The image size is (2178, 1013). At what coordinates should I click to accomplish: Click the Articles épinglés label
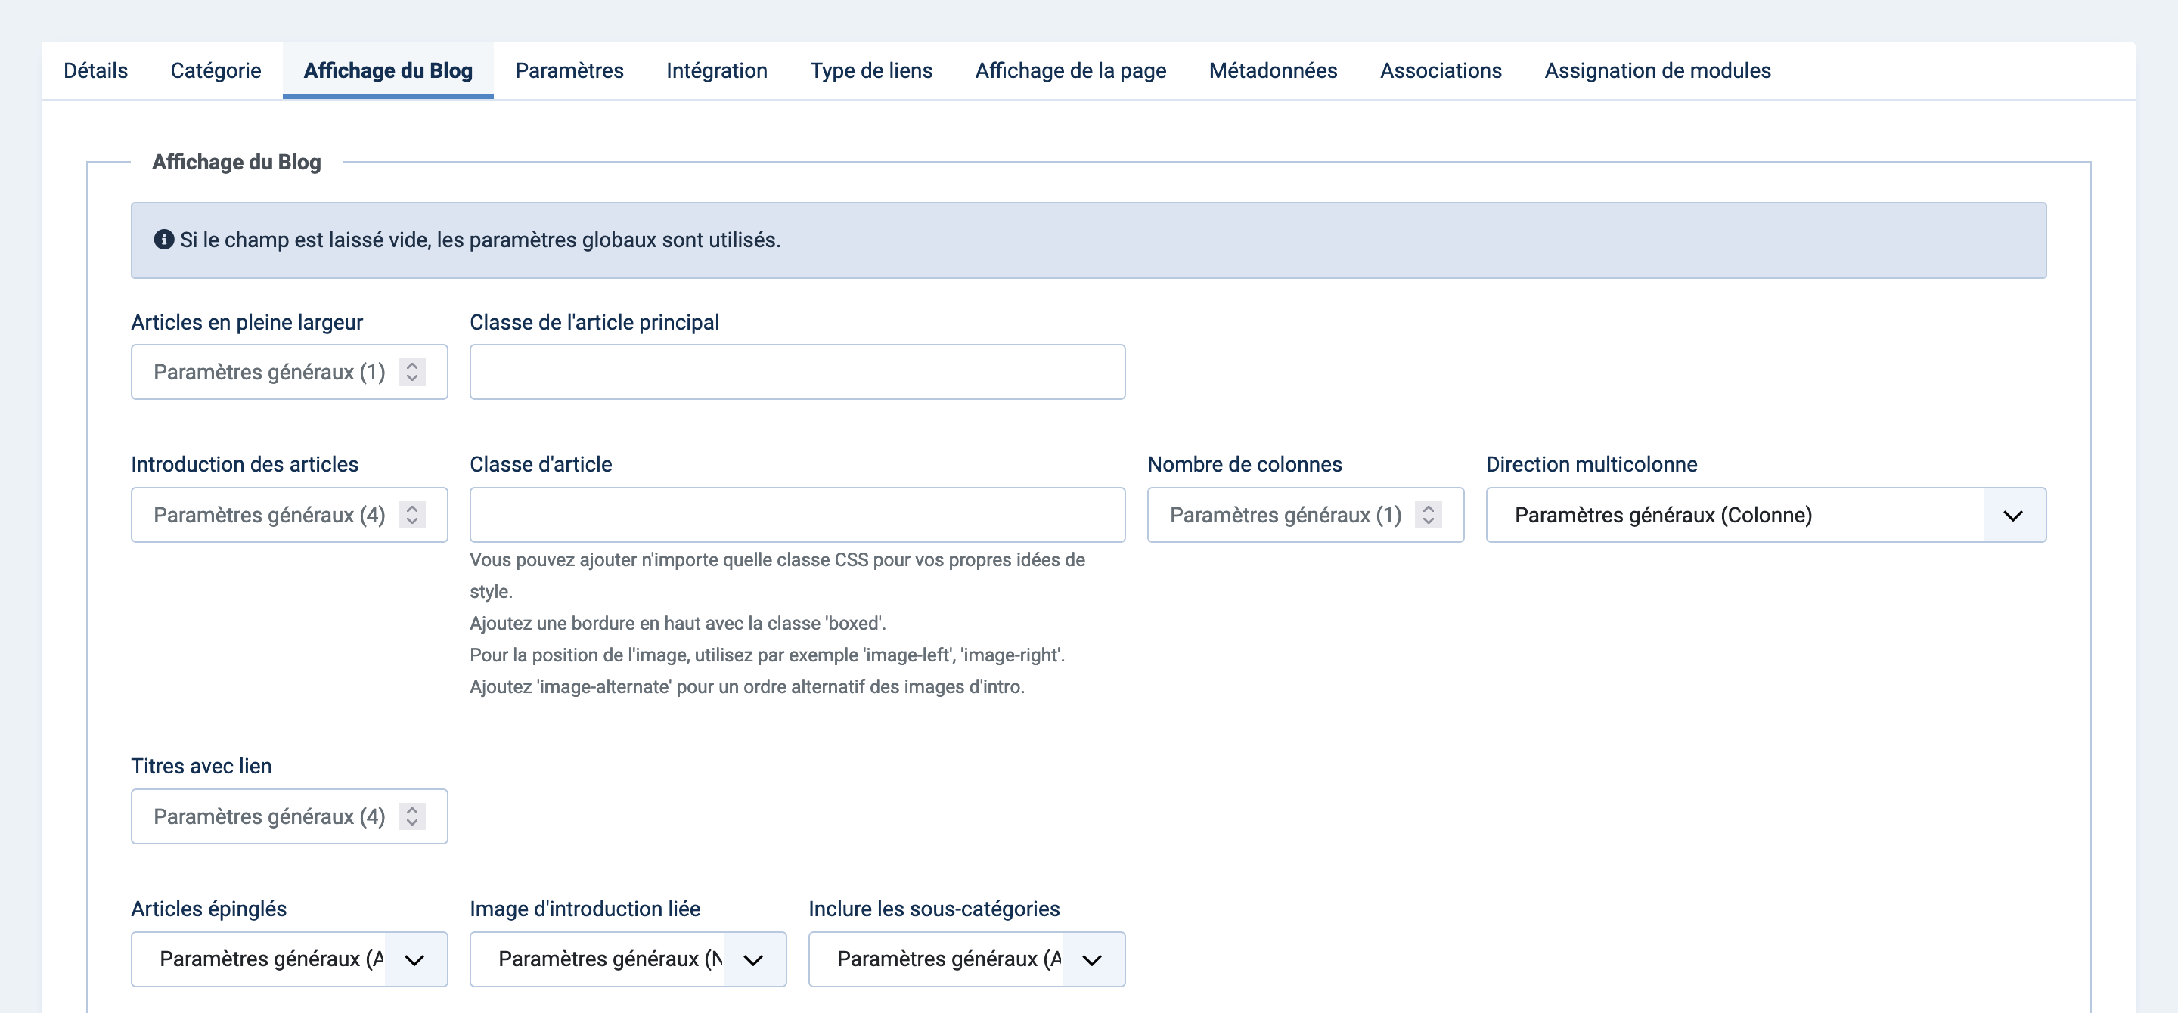click(x=209, y=908)
